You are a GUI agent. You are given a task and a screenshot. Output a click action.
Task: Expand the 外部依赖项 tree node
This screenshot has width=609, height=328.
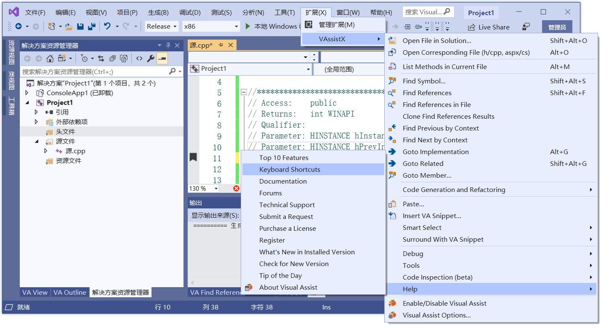[x=36, y=122]
